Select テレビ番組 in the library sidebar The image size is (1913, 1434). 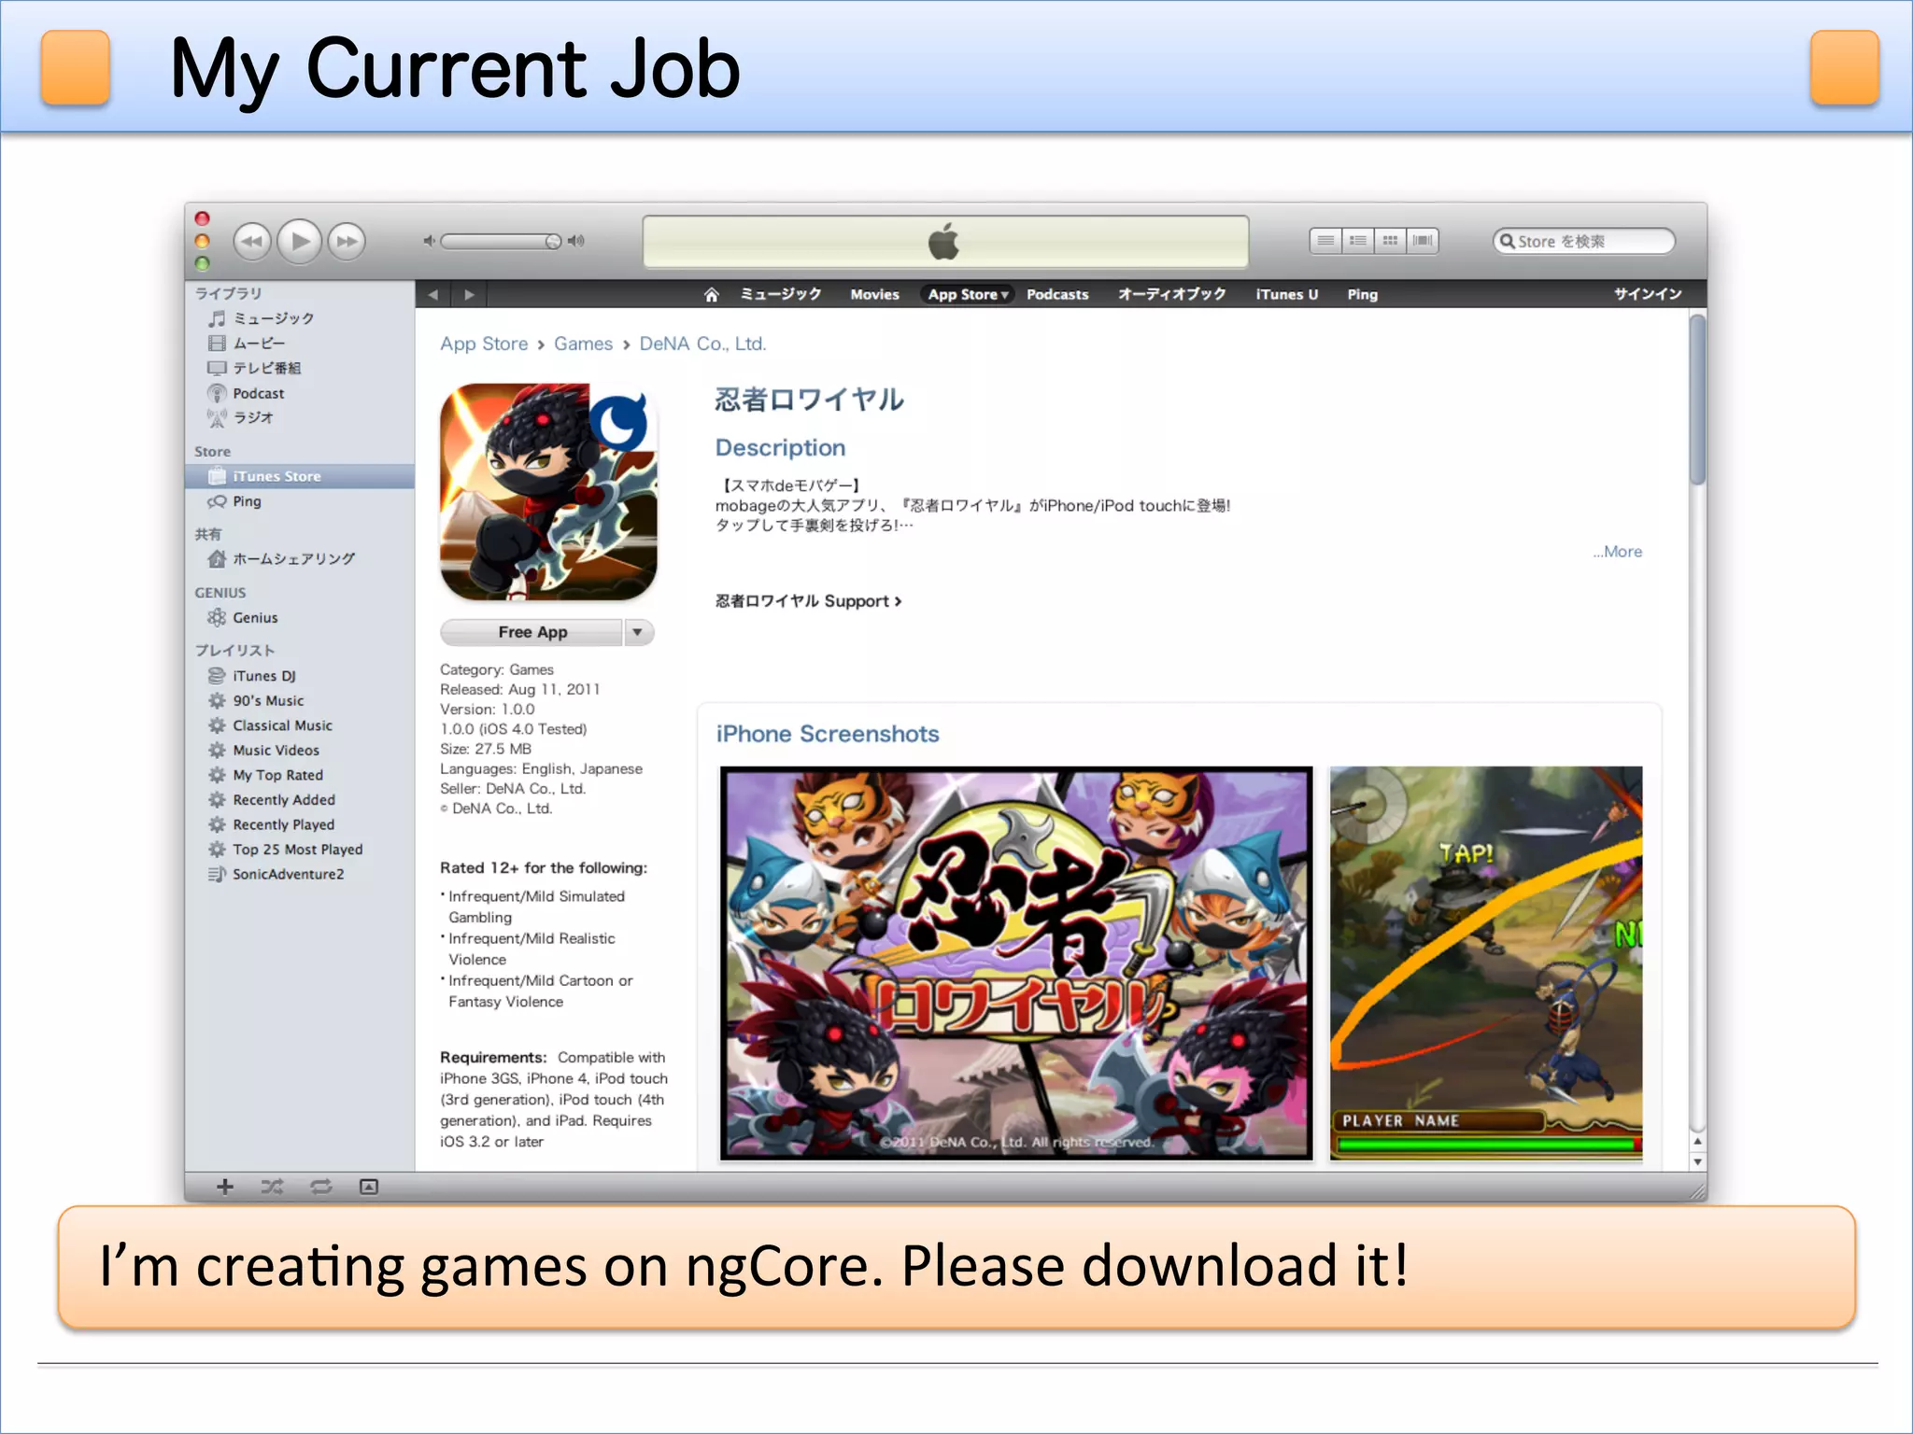tap(299, 368)
